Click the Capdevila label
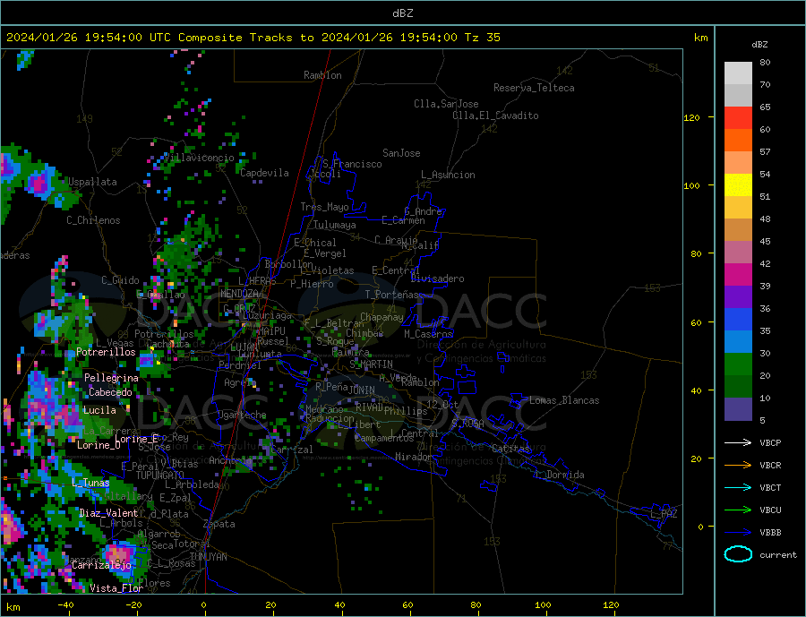Screen dimensions: 806x617 coord(265,173)
